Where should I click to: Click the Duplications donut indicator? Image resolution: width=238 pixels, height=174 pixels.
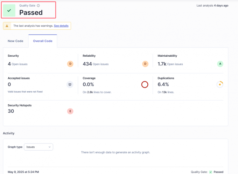[x=220, y=84]
